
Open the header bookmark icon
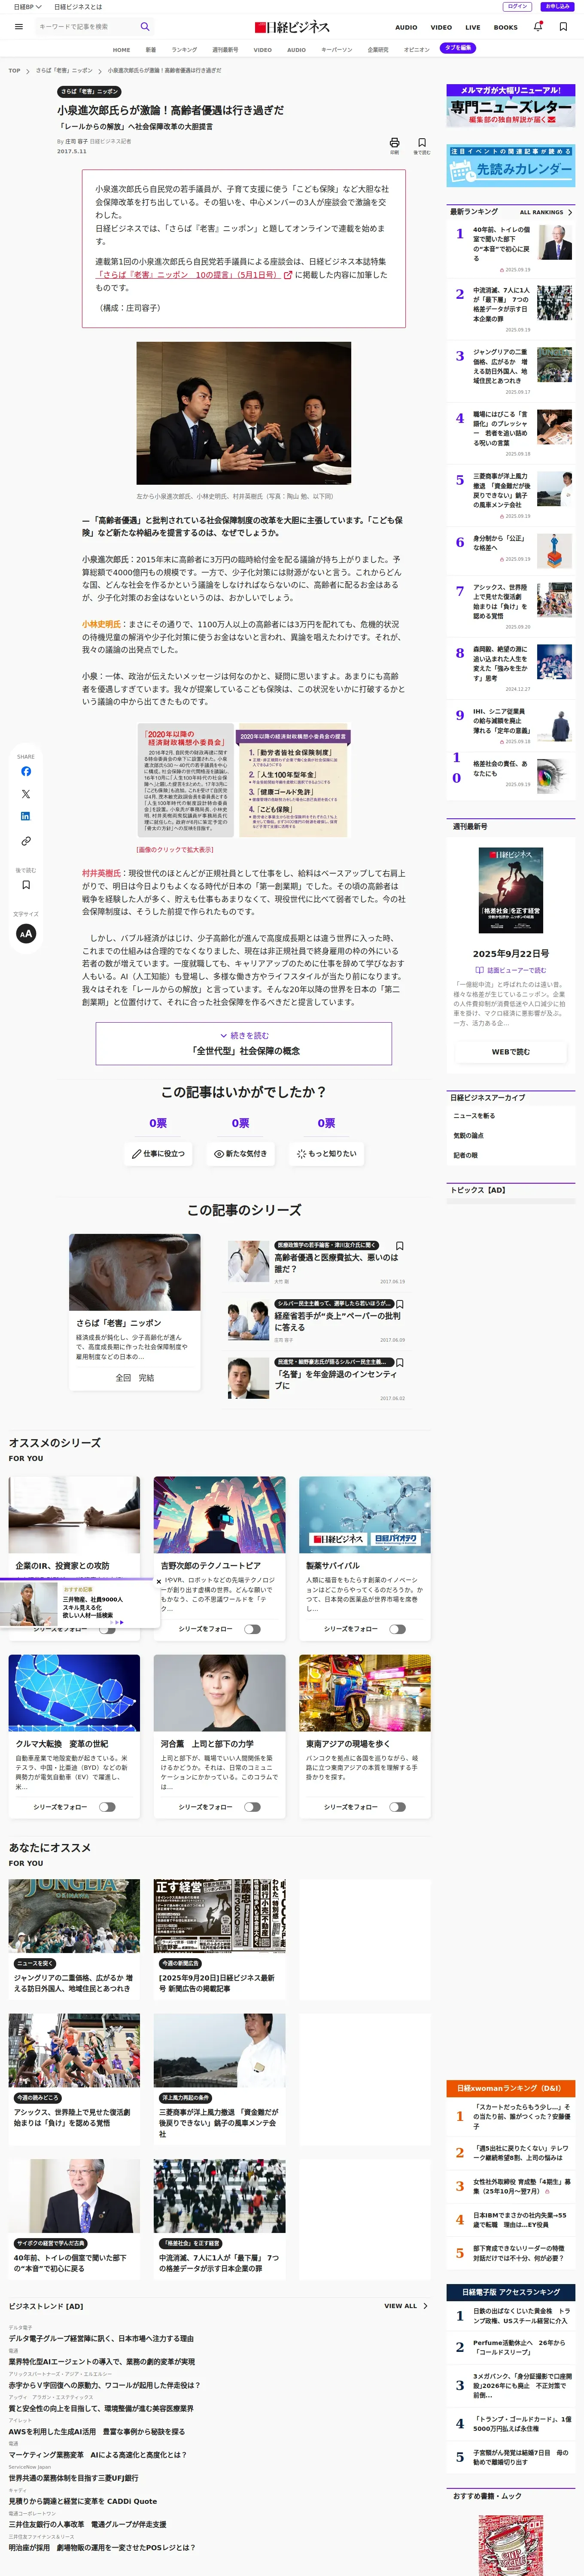[x=563, y=27]
